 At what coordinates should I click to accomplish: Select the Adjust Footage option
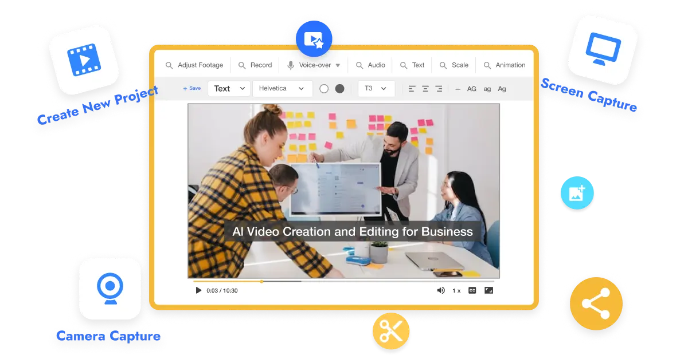[x=193, y=65]
